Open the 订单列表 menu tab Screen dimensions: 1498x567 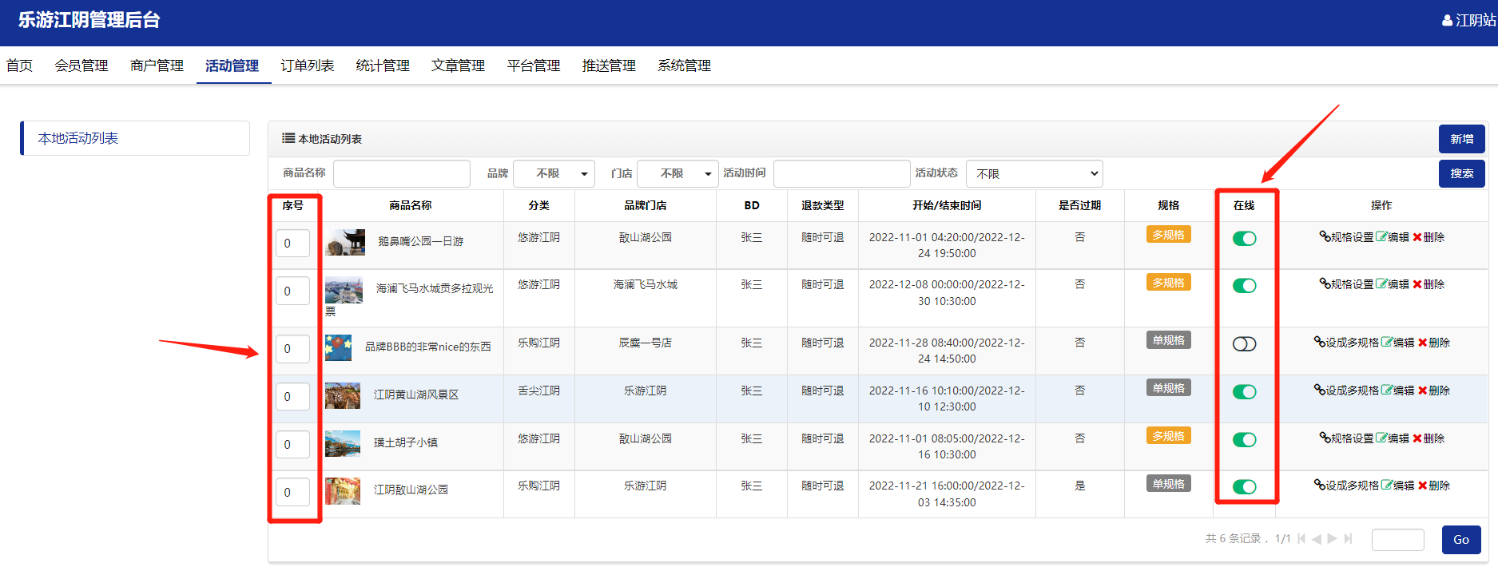307,65
